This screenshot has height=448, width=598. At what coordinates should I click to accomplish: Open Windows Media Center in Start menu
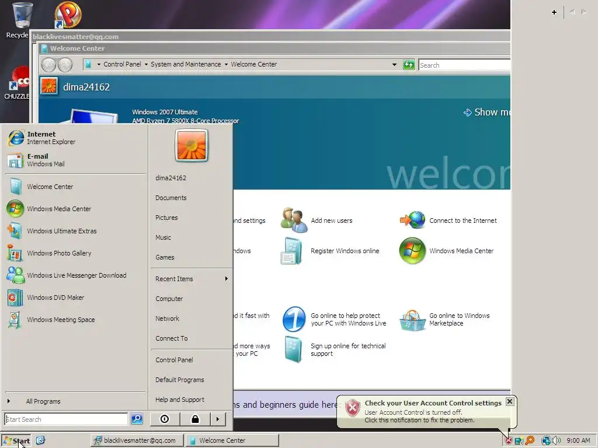(75, 209)
